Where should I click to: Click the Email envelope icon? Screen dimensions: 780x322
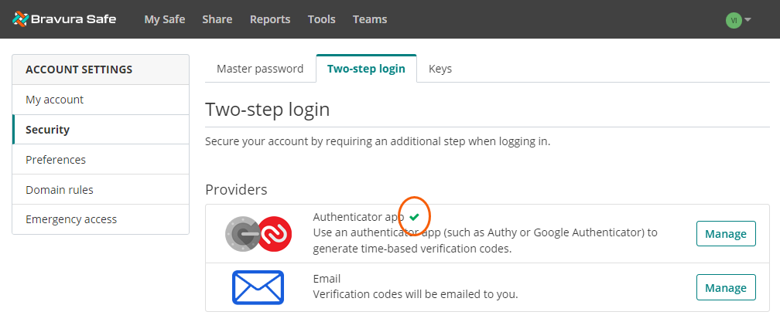[x=258, y=287]
